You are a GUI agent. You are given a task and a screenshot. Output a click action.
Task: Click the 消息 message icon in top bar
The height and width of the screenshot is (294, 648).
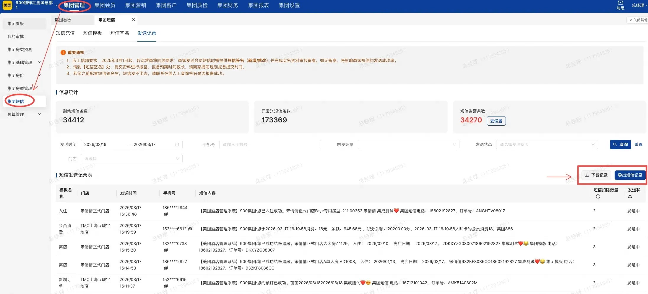[621, 4]
